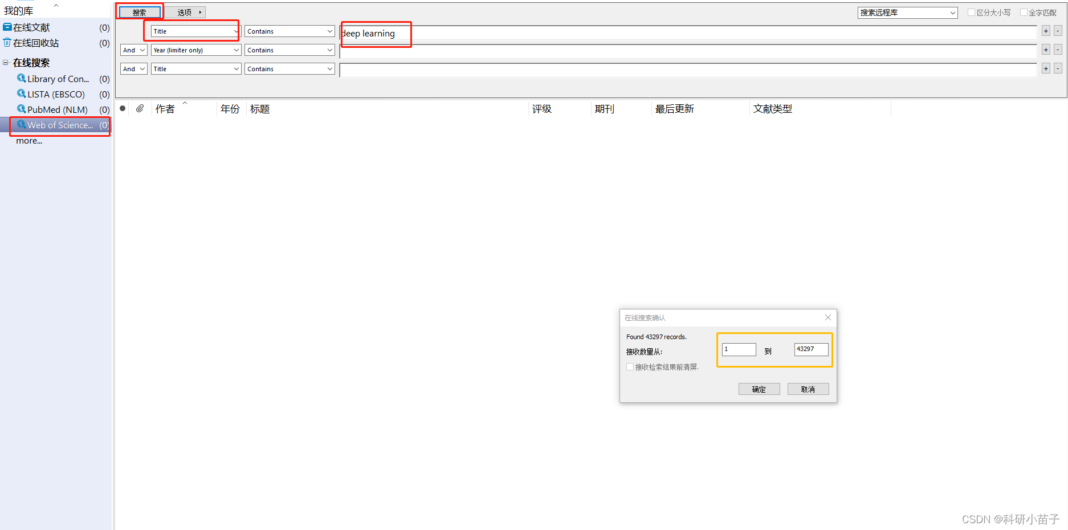Open the third row Contains dropdown
1068x530 pixels.
290,69
